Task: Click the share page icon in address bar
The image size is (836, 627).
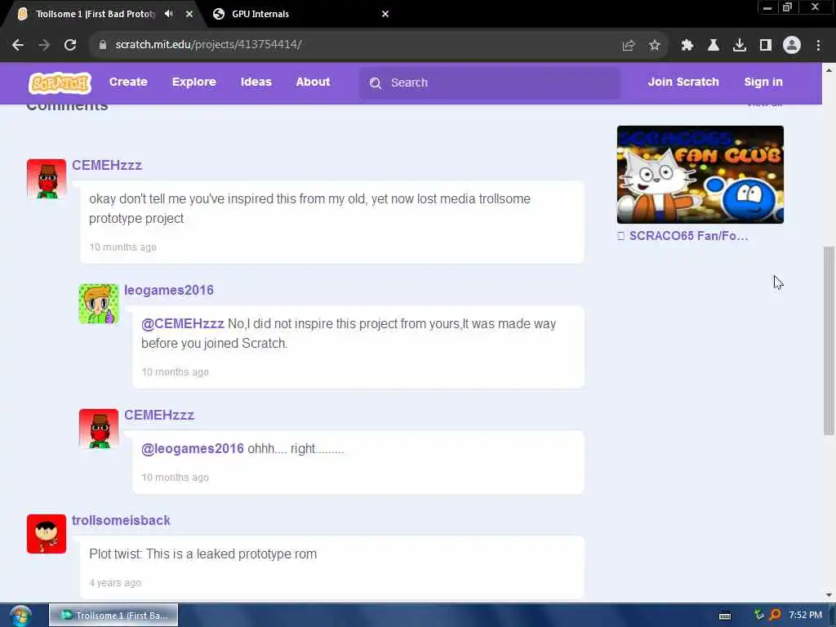Action: coord(629,46)
